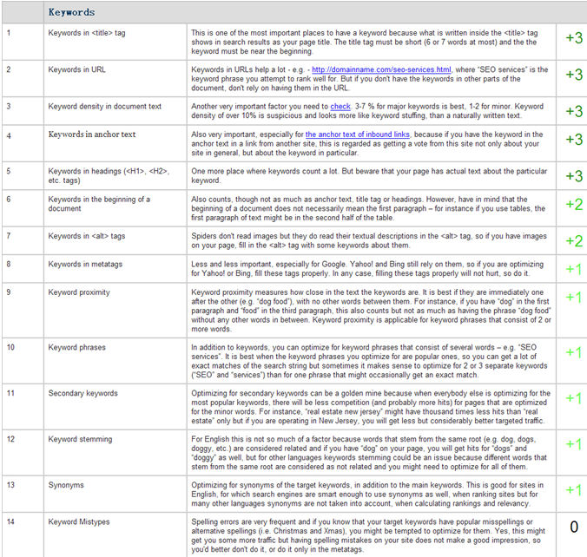Click the 'Keywords' table header
Image resolution: width=587 pixels, height=557 pixels.
click(71, 12)
